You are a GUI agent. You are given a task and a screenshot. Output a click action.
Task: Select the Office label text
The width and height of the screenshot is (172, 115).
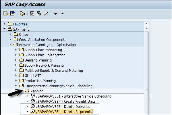click(24, 34)
